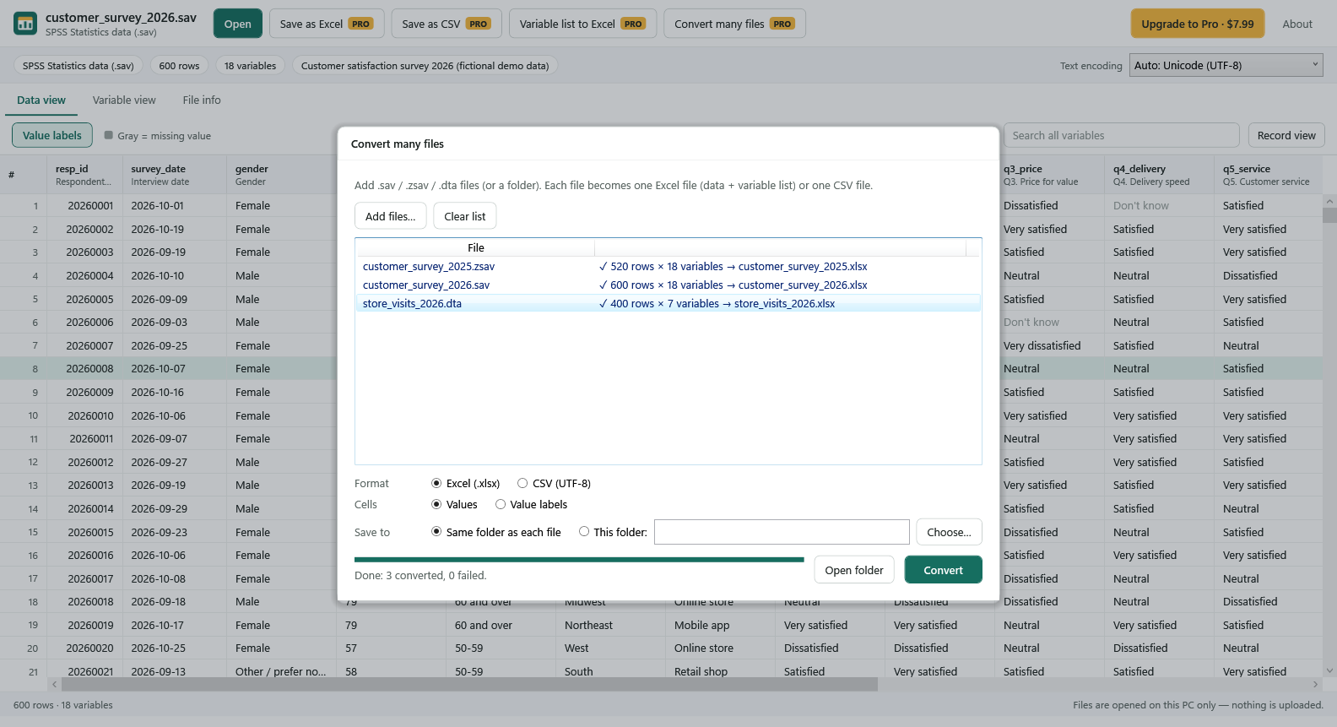Click the Open file button
Screen dimensions: 1337x727
point(238,24)
